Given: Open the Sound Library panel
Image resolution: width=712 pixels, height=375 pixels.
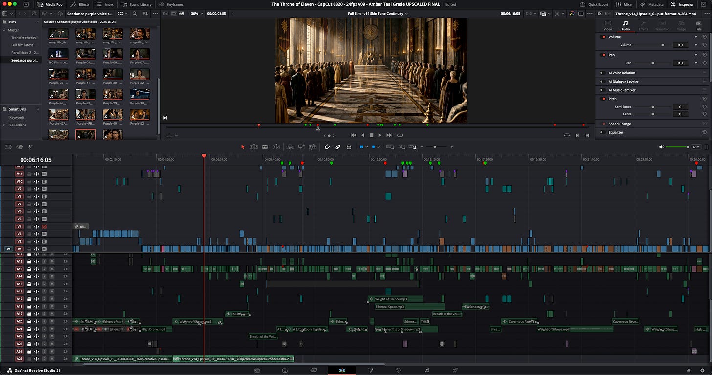Looking at the screenshot, I should [x=136, y=4].
